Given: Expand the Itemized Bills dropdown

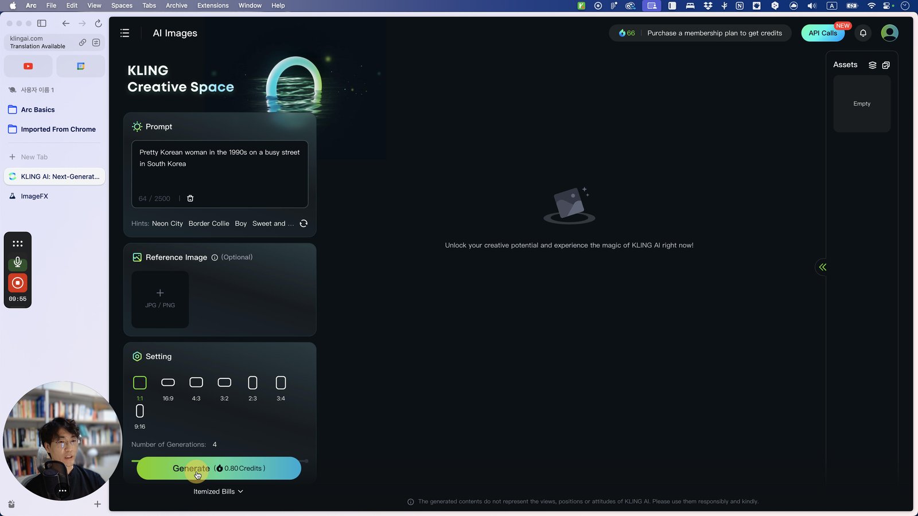Looking at the screenshot, I should pos(218,491).
